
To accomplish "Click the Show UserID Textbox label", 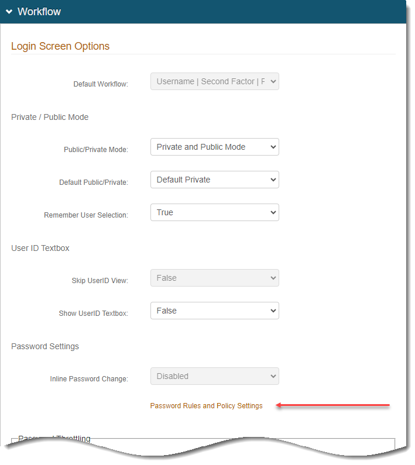I will (x=93, y=314).
